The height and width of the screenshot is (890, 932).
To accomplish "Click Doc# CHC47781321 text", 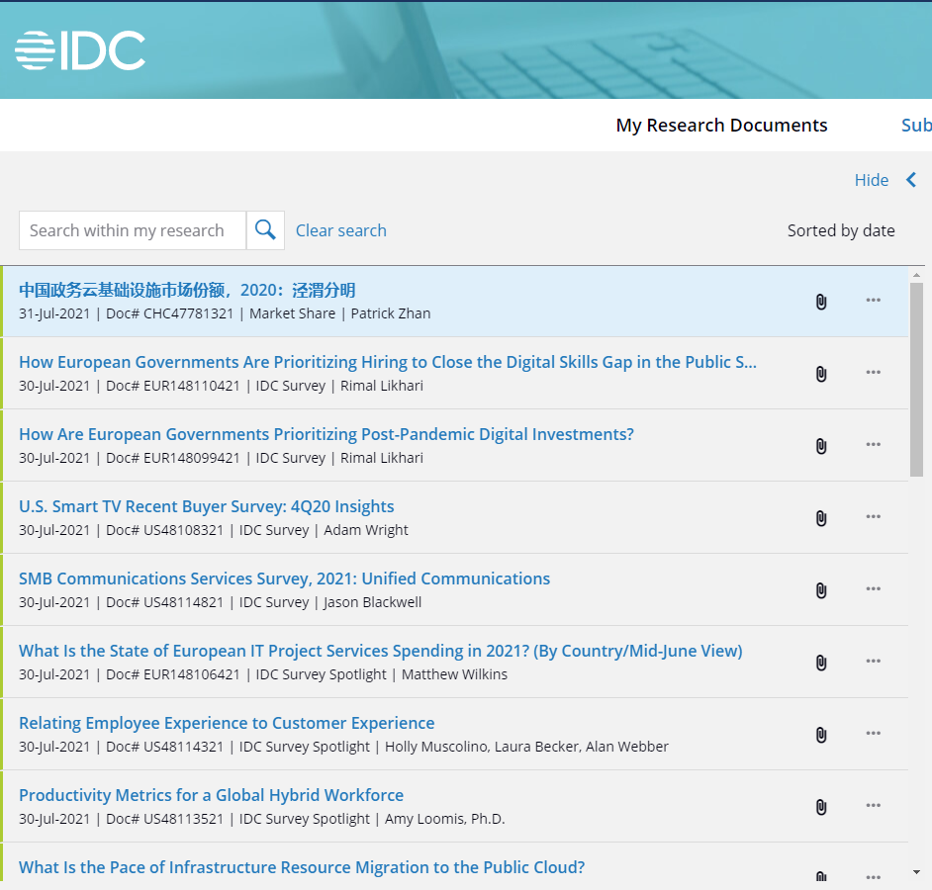I will [169, 313].
